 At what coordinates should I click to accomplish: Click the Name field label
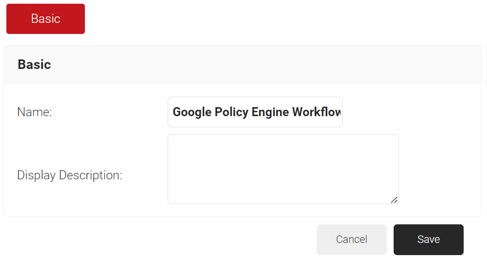tap(34, 112)
